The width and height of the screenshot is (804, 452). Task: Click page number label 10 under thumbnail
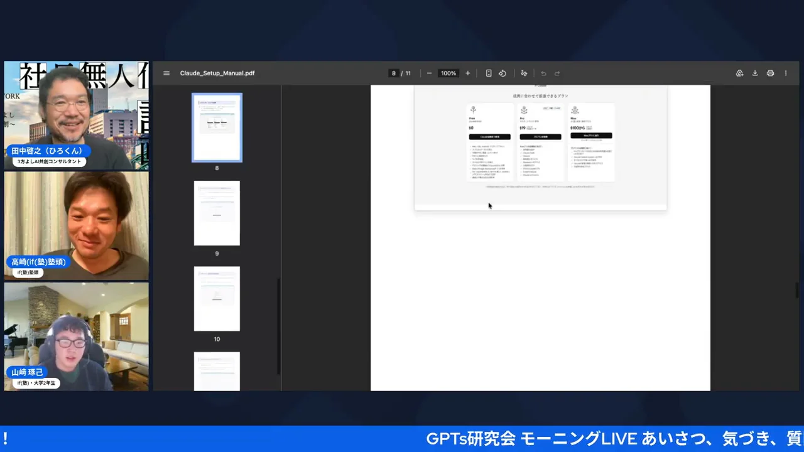point(217,339)
